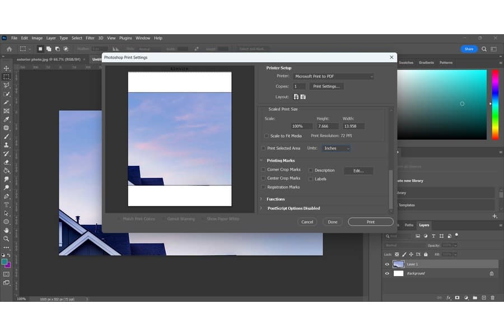Screen dimensions: 504x336
Task: Open the File menu
Action: pos(15,38)
